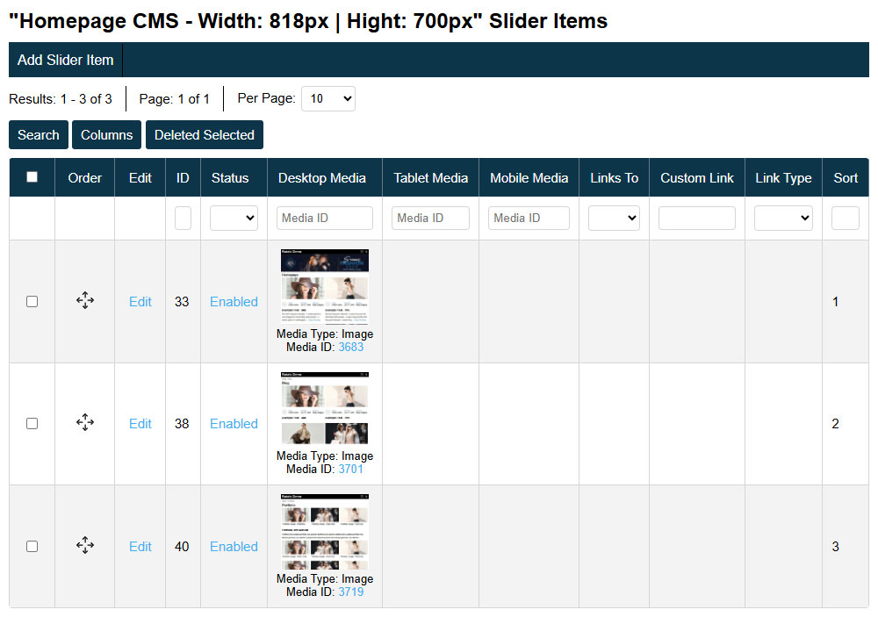
Task: Sort by the ID column header
Action: [183, 178]
